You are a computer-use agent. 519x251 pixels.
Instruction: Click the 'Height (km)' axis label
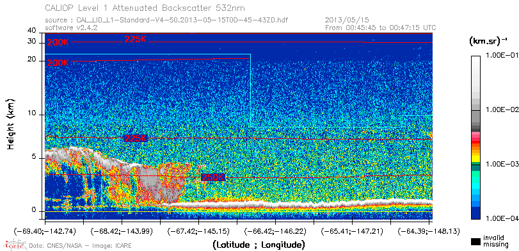[11, 124]
